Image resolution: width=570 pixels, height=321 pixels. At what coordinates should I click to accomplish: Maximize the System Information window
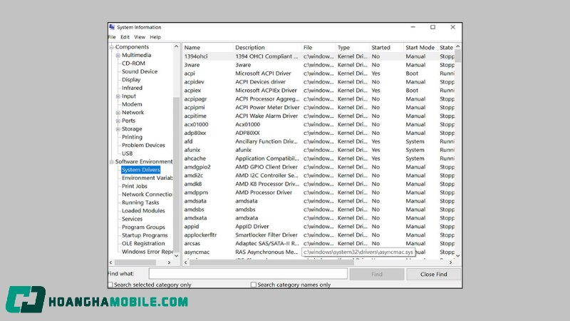(432, 27)
